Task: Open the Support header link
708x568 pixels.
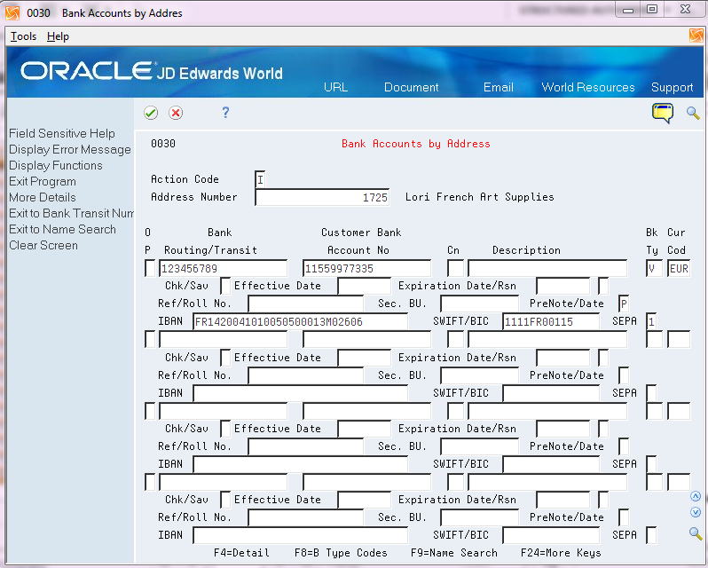Action: pos(672,87)
